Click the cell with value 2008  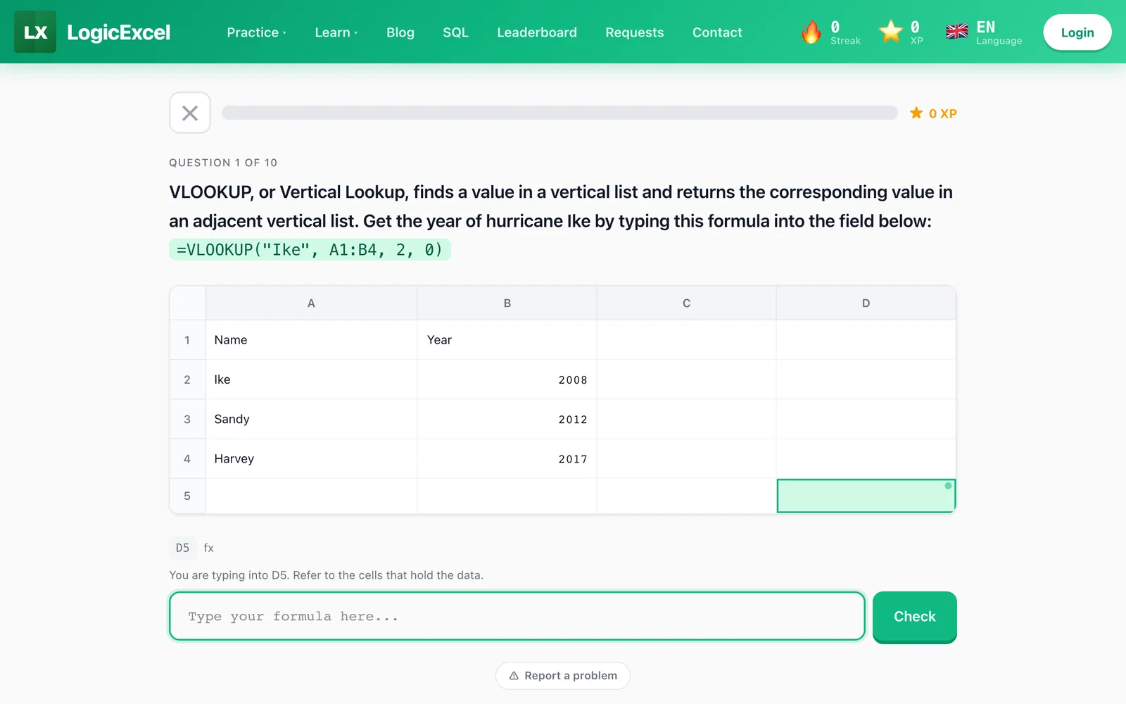tap(507, 379)
